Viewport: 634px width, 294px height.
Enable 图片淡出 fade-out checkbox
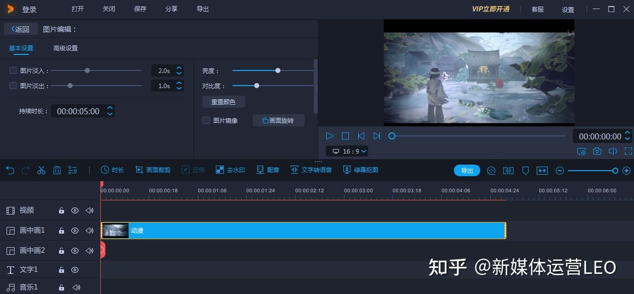[x=13, y=86]
